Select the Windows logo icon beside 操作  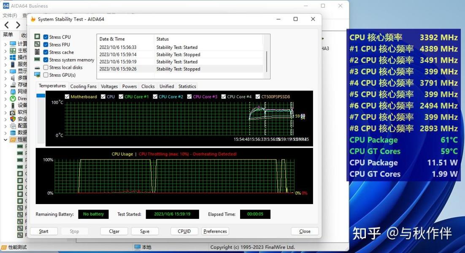(13, 57)
